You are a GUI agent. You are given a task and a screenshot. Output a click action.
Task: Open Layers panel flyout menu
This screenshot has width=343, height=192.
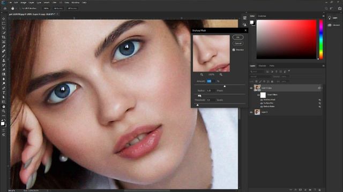[323, 66]
